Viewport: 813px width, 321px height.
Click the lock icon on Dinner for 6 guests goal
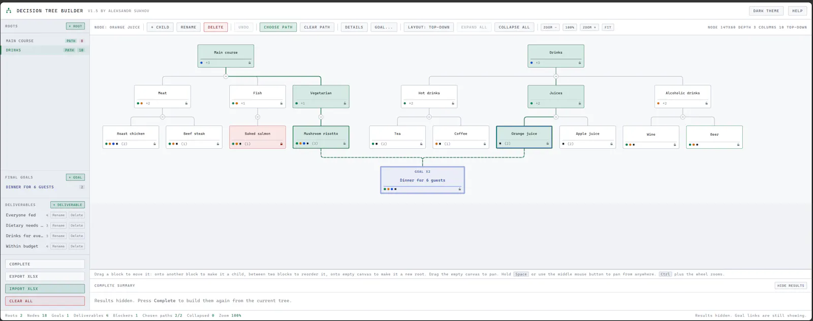point(460,189)
